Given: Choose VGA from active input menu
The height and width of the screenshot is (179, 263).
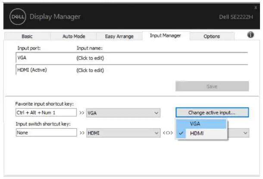Looking at the screenshot, I should 201,124.
